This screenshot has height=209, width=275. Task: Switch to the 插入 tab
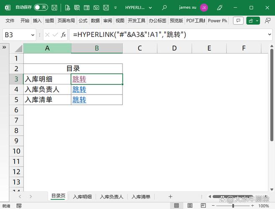point(37,20)
